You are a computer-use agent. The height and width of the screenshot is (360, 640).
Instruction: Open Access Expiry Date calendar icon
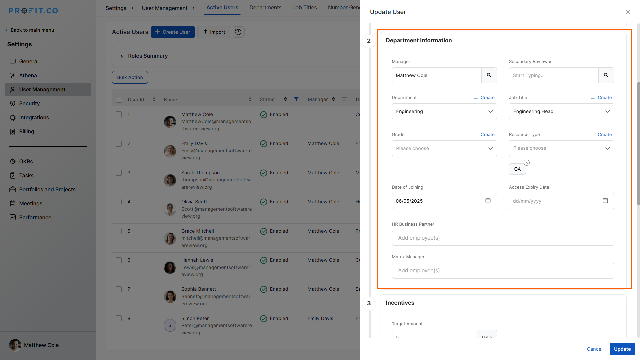pos(605,201)
